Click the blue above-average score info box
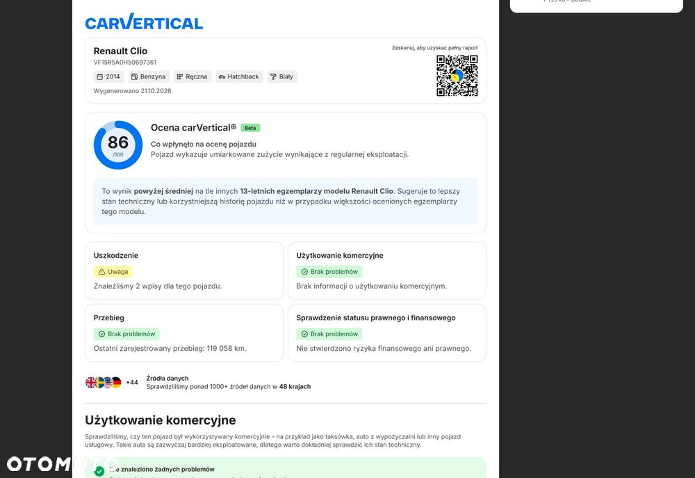The width and height of the screenshot is (695, 478). pos(286,201)
